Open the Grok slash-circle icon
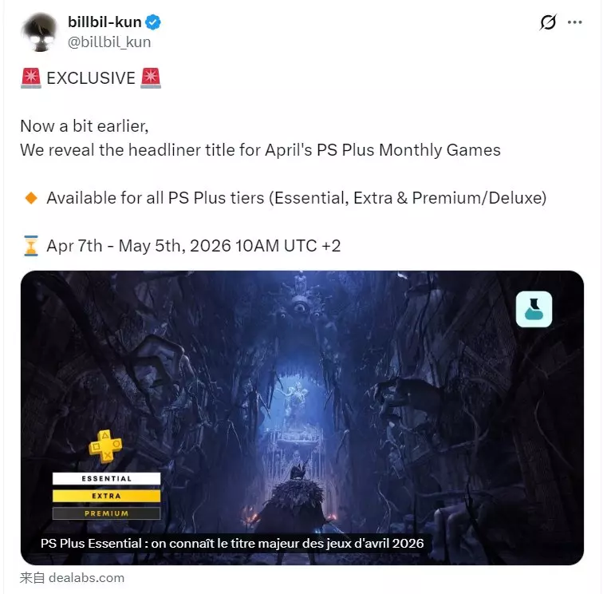The image size is (603, 594). 548,22
